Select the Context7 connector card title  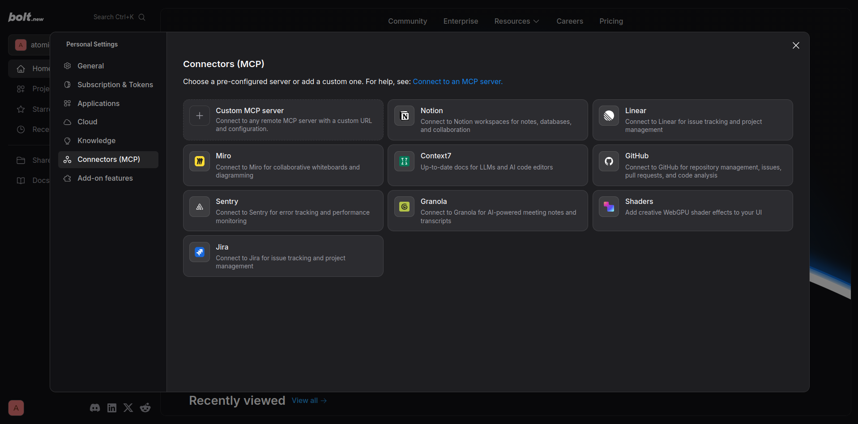click(x=436, y=156)
